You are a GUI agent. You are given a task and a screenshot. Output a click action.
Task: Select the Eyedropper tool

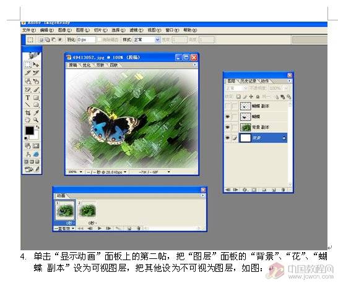pyautogui.click(x=36, y=112)
